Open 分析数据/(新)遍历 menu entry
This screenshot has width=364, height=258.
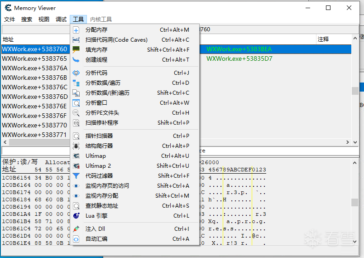(134, 93)
